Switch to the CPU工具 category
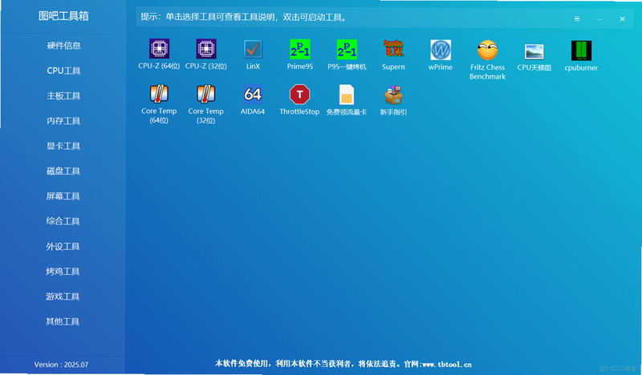 tap(63, 71)
